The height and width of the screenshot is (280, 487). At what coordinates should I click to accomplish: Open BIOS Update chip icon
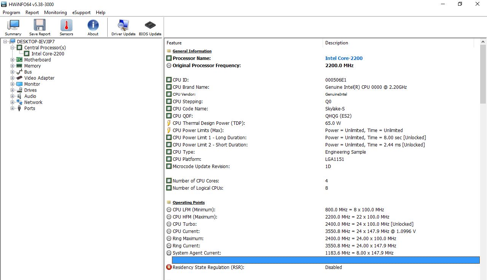[150, 25]
